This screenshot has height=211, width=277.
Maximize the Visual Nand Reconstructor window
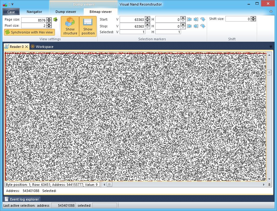pyautogui.click(x=257, y=4)
